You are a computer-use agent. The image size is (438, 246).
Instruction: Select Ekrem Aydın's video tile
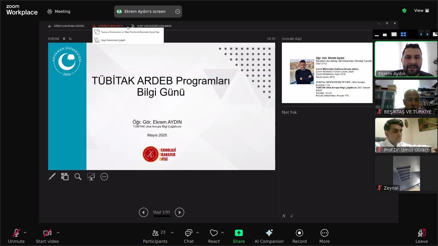[x=406, y=59]
